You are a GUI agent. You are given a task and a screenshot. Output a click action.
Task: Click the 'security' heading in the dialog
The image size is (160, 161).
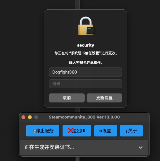pos(86,45)
